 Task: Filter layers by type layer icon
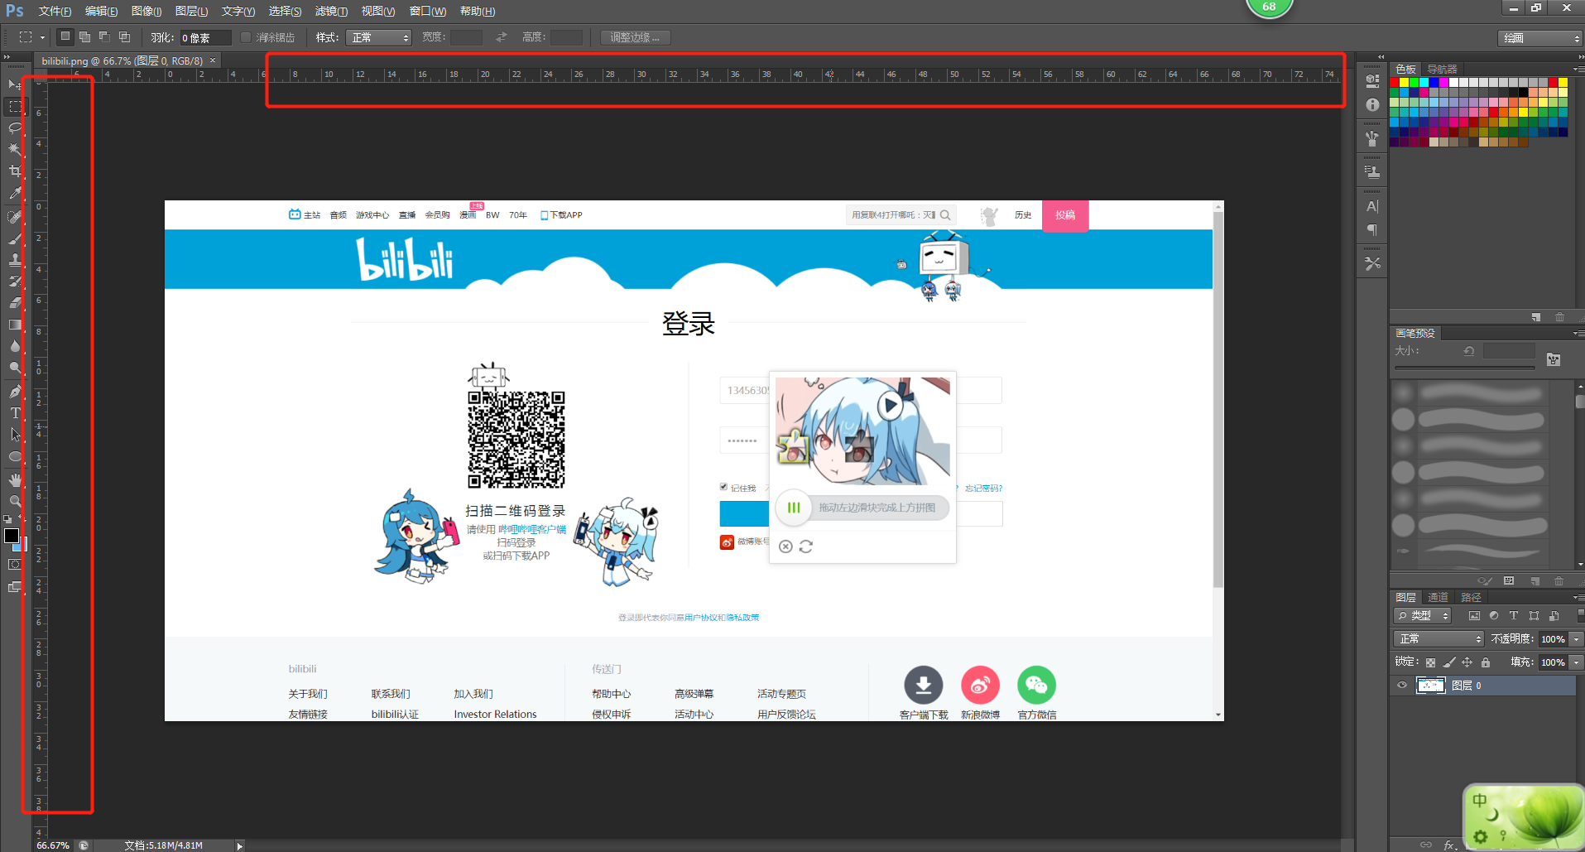point(1514,616)
